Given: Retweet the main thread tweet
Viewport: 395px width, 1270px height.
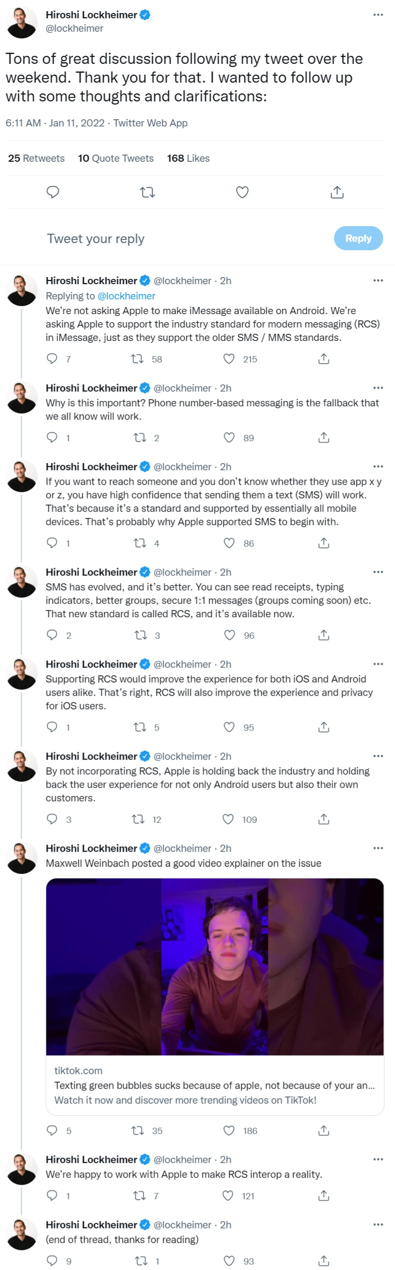Looking at the screenshot, I should [147, 192].
